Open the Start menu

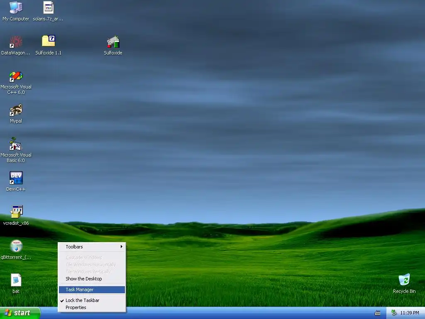(x=20, y=313)
